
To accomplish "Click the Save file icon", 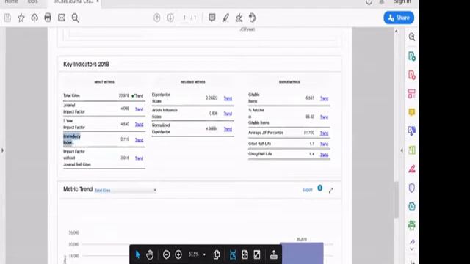I will (8, 18).
